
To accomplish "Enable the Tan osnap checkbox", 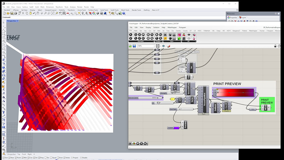I will (x=45, y=158).
